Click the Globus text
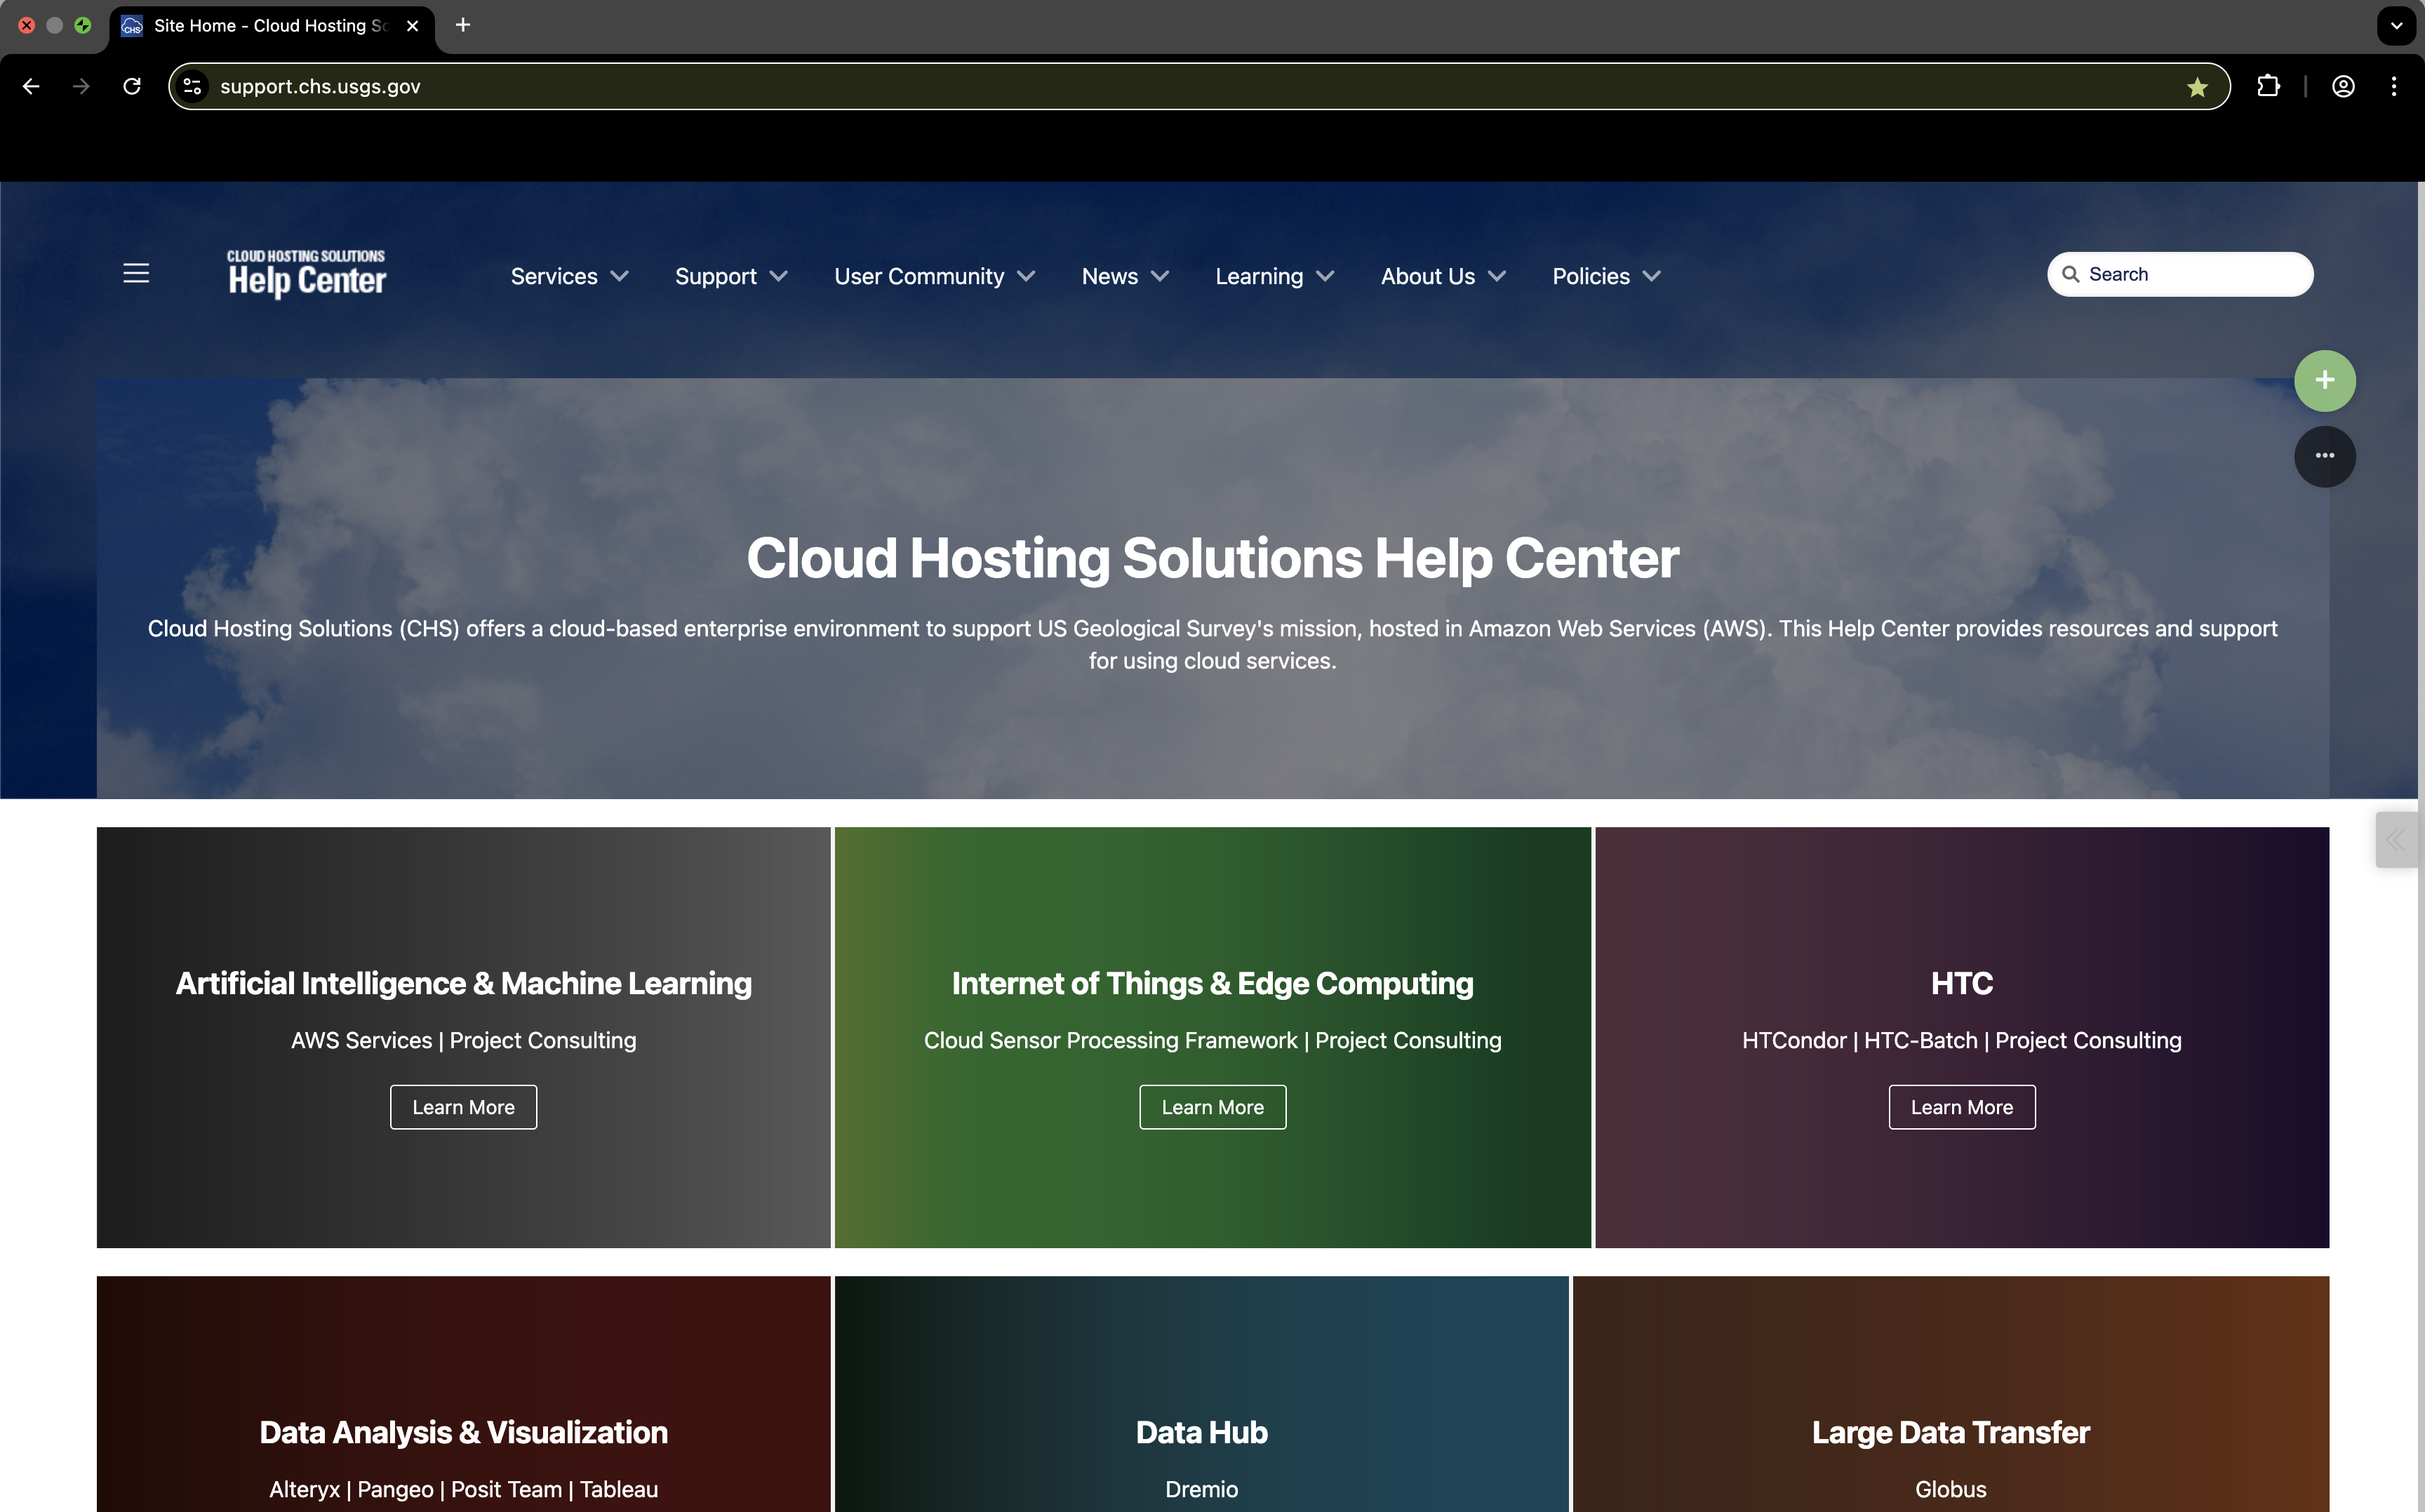2425x1512 pixels. [x=1950, y=1489]
